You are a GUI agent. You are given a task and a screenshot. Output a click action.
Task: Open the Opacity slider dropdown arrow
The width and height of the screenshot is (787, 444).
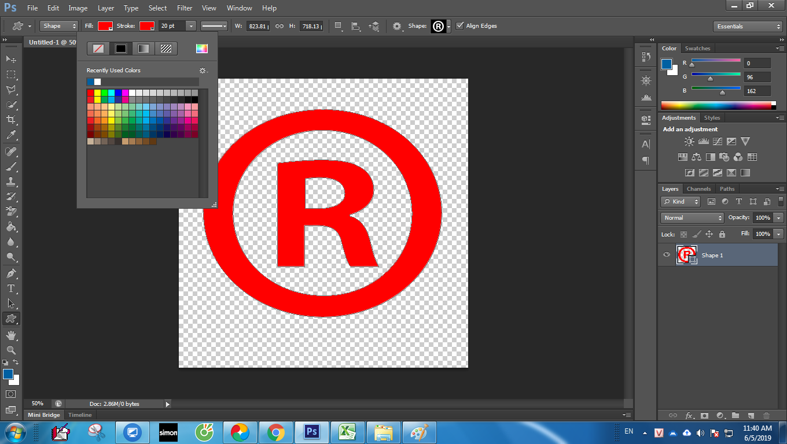779,217
